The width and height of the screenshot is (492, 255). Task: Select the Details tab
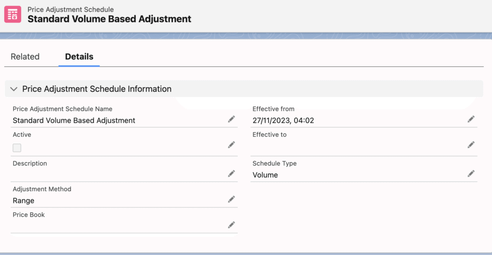tap(79, 57)
